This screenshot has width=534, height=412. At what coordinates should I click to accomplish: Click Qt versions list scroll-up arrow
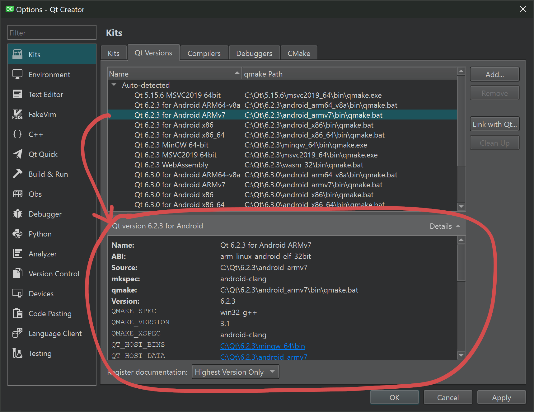461,71
